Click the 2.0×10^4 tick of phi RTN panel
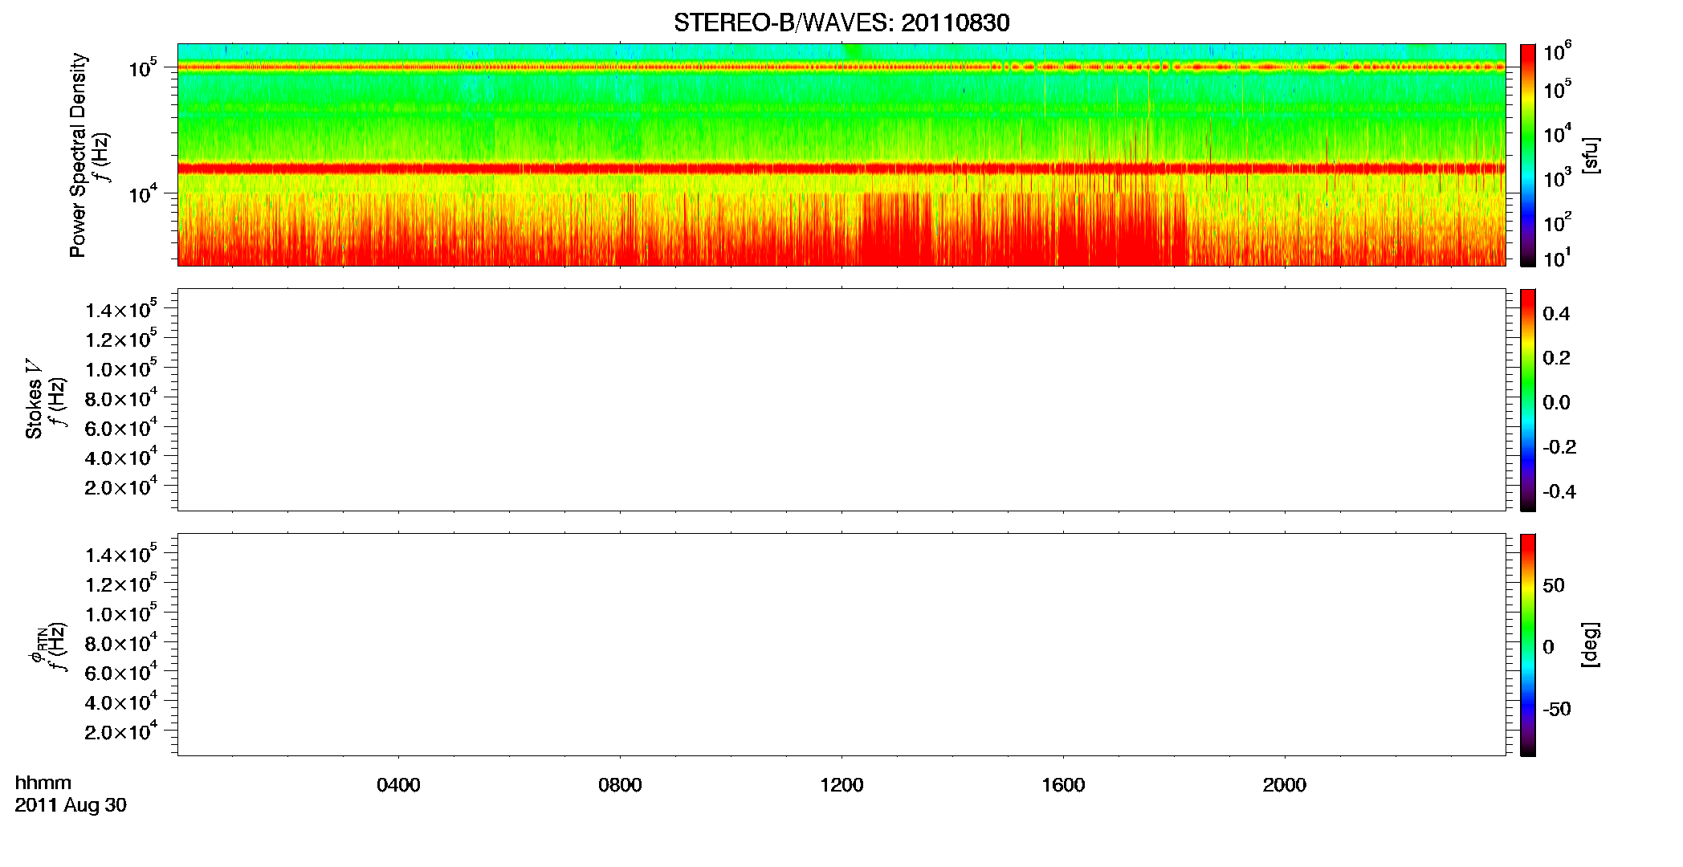1683x867 pixels. [121, 731]
